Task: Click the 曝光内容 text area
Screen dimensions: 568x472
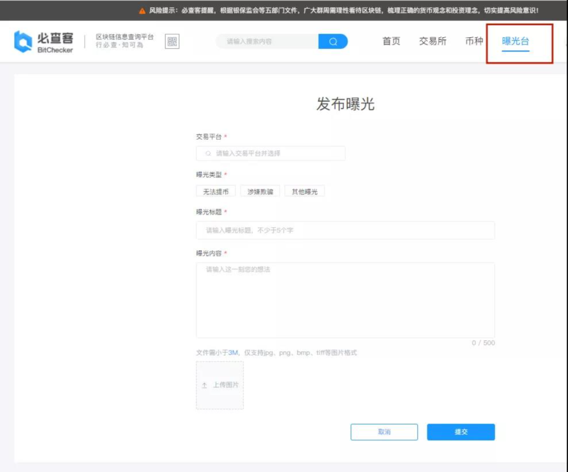Action: (x=345, y=301)
